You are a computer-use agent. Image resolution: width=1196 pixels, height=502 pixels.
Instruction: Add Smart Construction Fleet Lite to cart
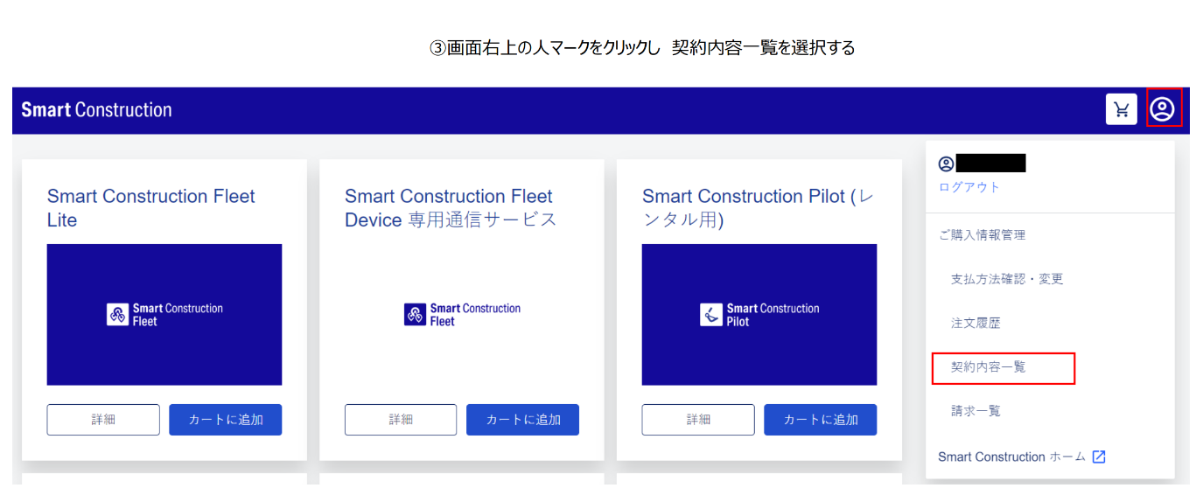(x=226, y=420)
